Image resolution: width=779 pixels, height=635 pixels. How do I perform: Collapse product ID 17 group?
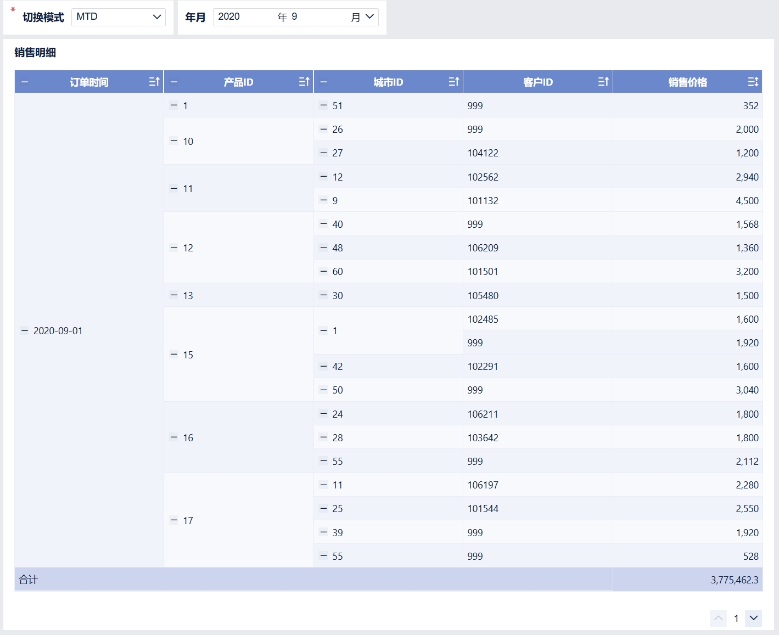pyautogui.click(x=174, y=520)
